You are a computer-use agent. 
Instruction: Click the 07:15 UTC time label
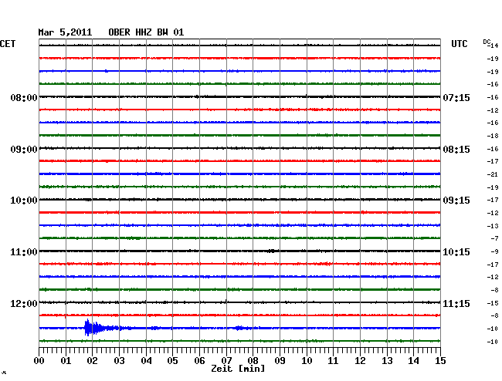(x=456, y=97)
